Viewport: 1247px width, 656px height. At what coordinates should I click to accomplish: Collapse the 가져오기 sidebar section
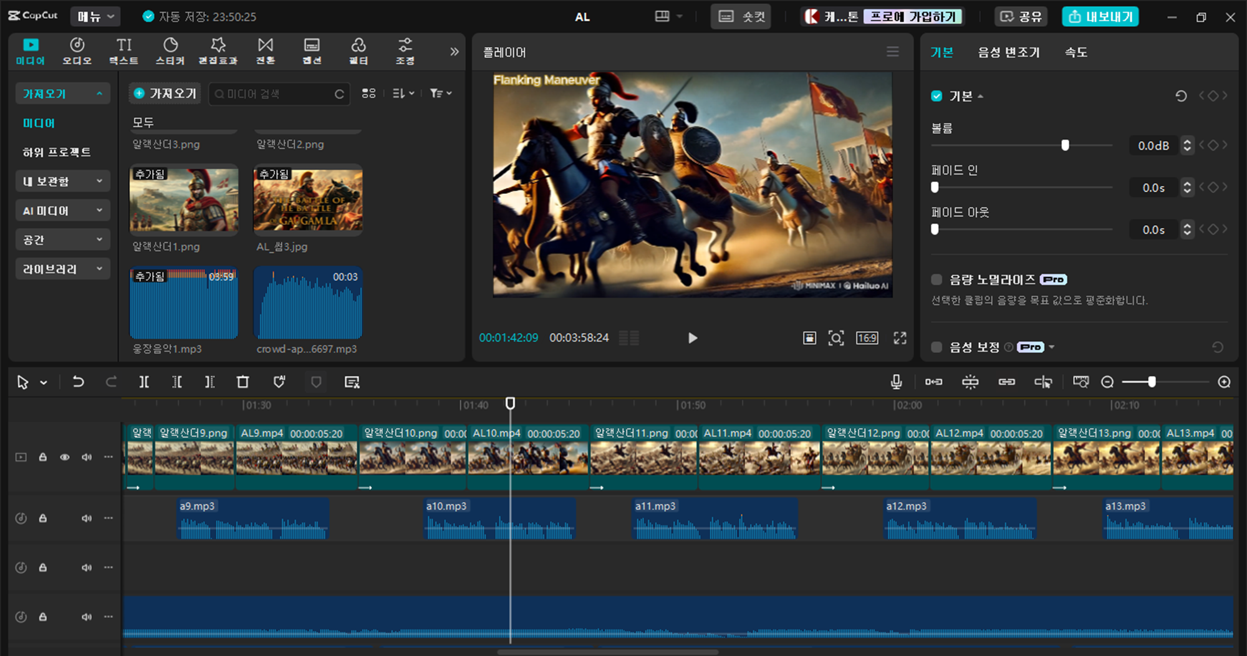62,94
